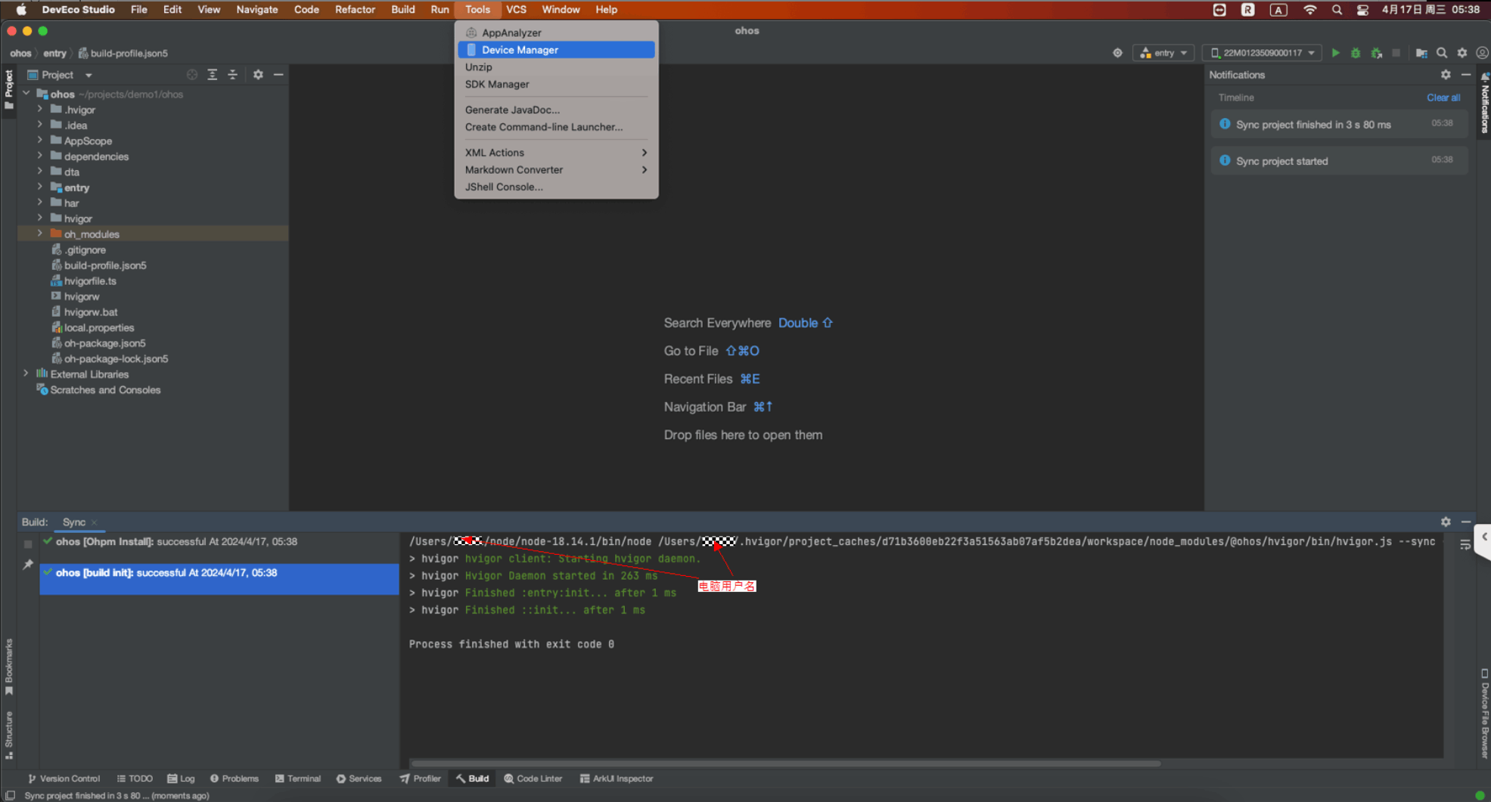Open Build panel settings gear

click(x=1446, y=522)
